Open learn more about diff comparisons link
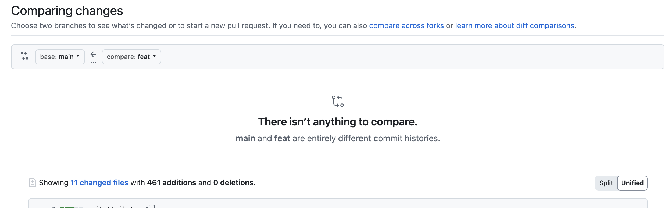 (515, 25)
